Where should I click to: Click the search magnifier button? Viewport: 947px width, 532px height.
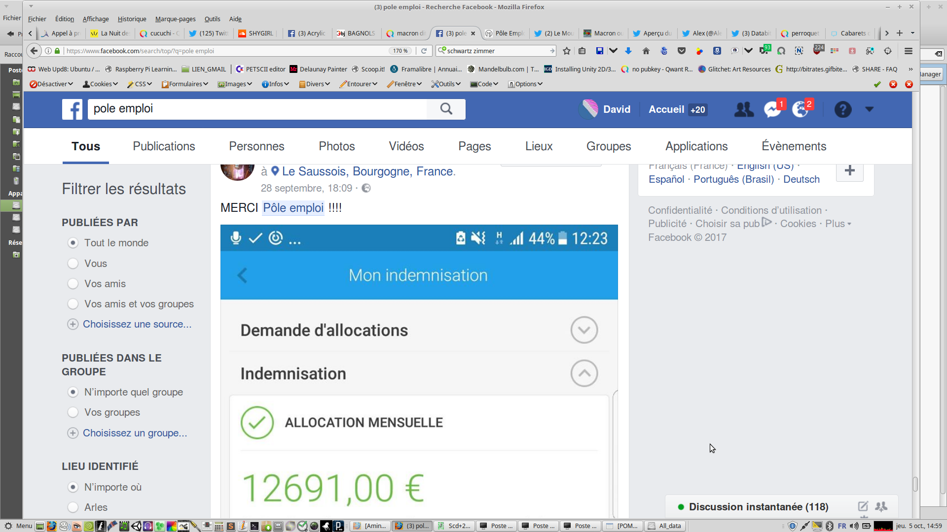point(446,109)
